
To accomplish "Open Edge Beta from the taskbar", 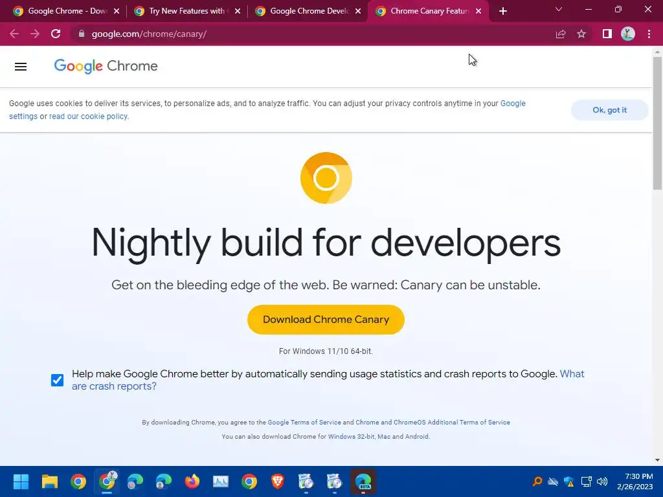I will pos(363,481).
